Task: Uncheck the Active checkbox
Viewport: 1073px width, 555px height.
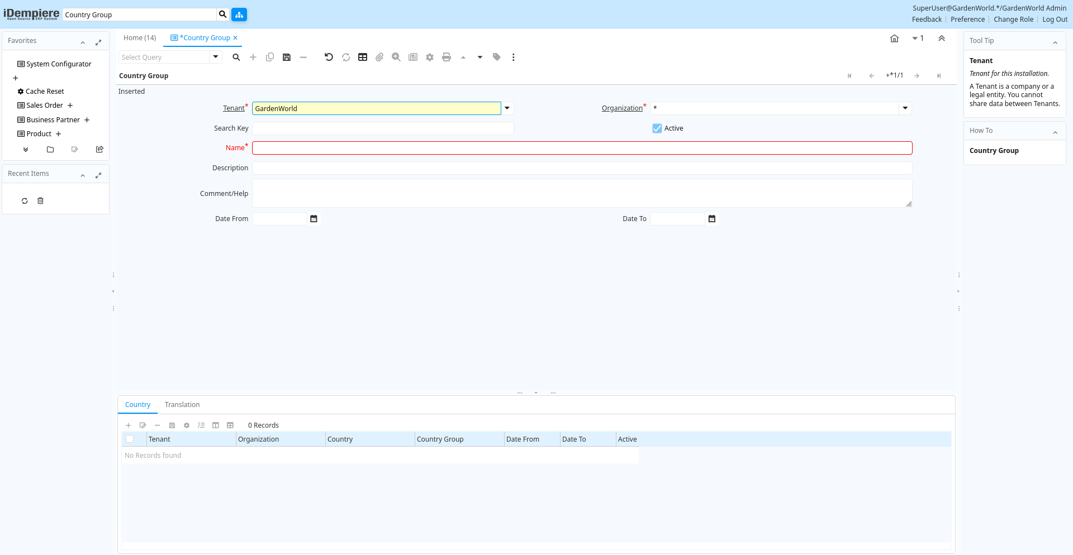Action: coord(657,128)
